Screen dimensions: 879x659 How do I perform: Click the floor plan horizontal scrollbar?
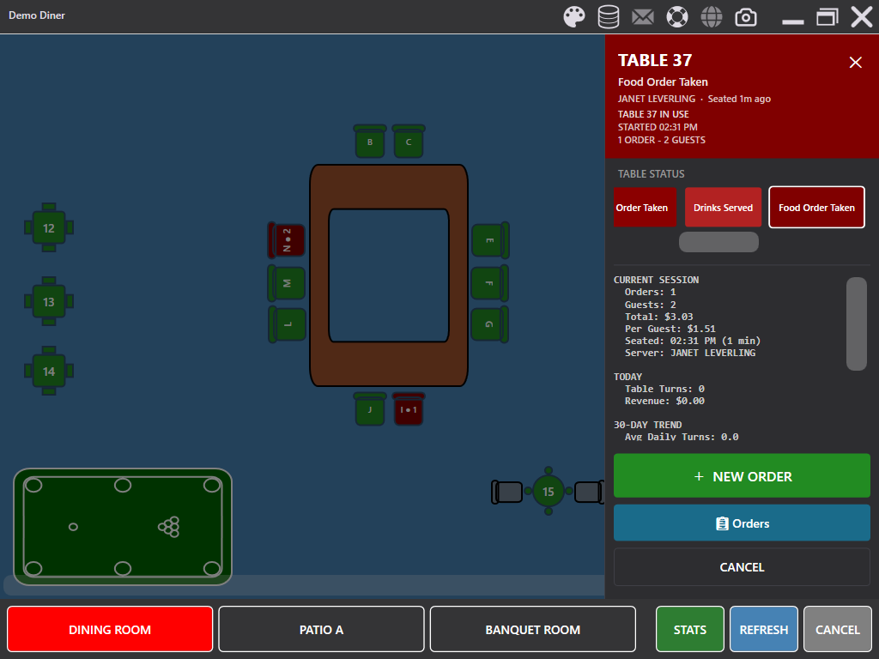pos(304,585)
